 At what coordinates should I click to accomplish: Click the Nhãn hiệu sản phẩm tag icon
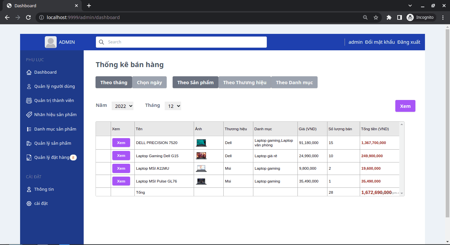click(x=29, y=115)
